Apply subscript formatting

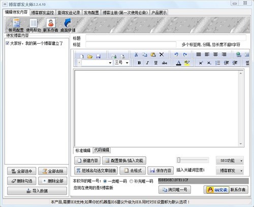point(209,63)
